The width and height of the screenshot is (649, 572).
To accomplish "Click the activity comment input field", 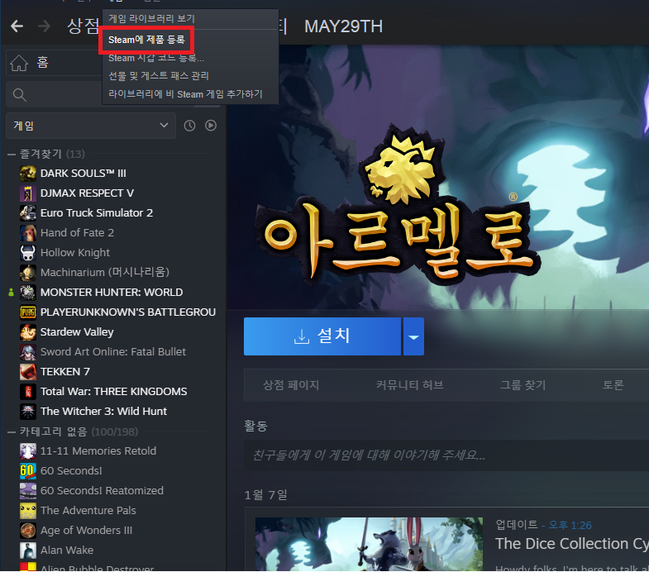I will coord(446,455).
